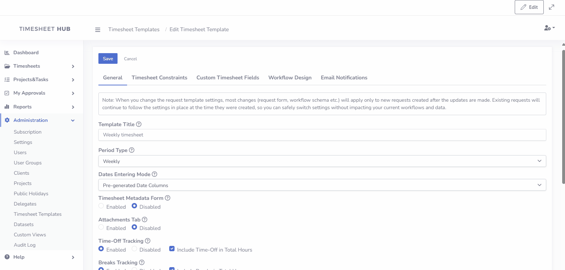The height and width of the screenshot is (270, 565).
Task: Click the Template Title help icon
Action: pyautogui.click(x=139, y=124)
